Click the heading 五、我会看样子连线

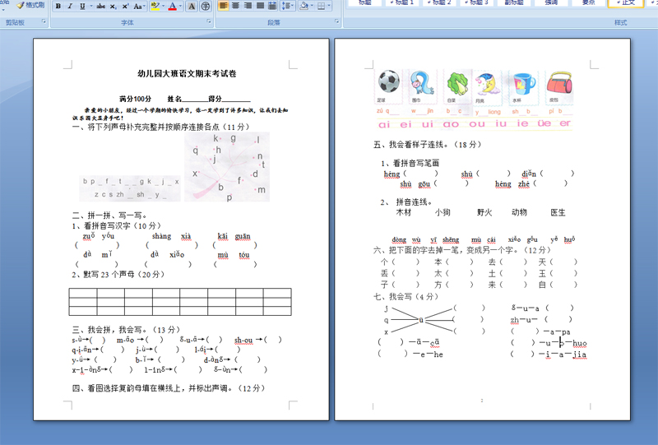427,145
